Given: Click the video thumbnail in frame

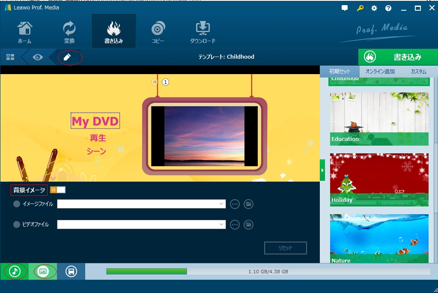Looking at the screenshot, I should (205, 136).
